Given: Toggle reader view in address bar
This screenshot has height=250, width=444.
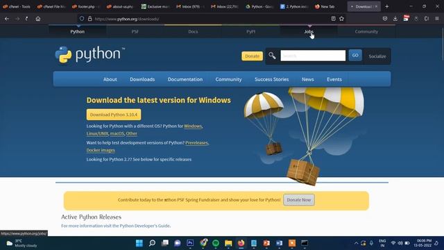Looking at the screenshot, I should click(x=333, y=19).
